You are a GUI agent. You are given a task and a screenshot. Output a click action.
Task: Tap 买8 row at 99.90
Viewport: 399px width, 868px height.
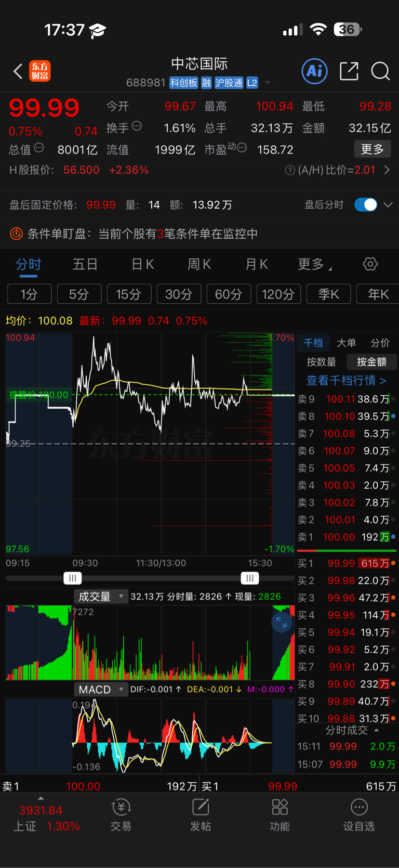pyautogui.click(x=347, y=684)
